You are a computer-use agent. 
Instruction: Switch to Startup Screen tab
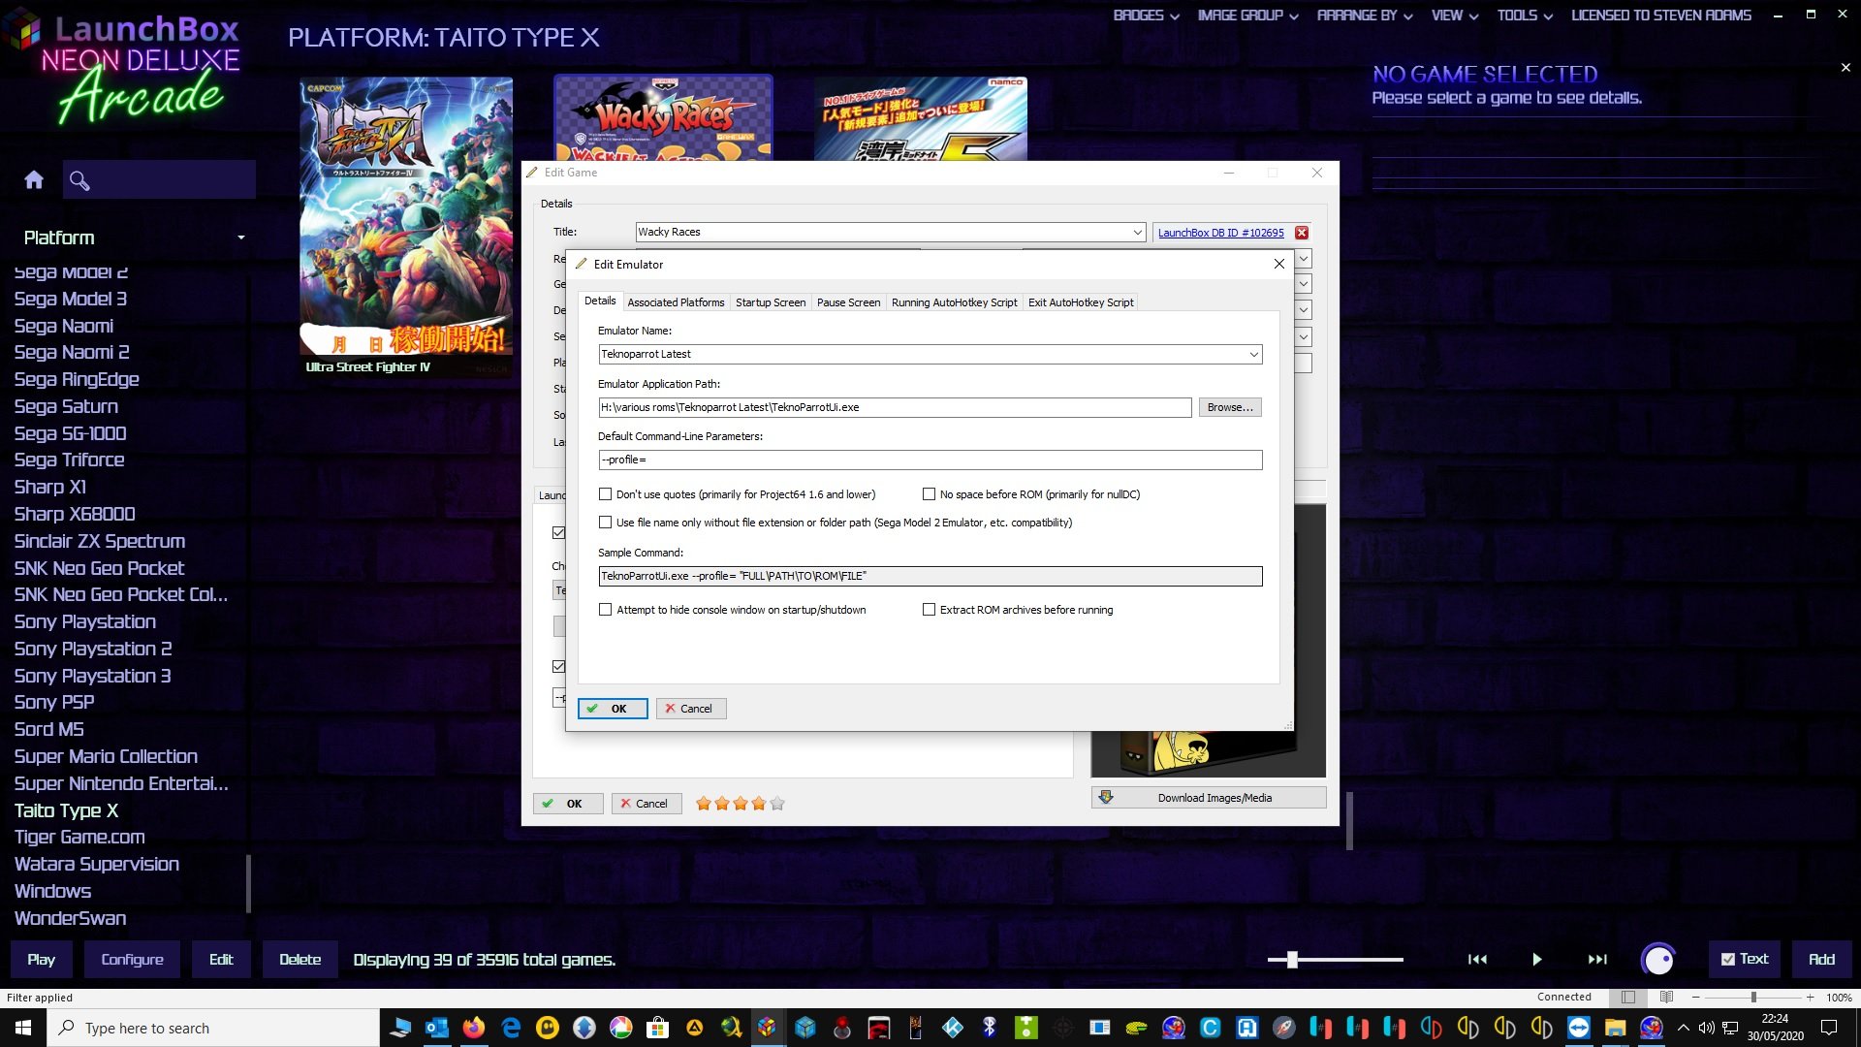tap(771, 302)
